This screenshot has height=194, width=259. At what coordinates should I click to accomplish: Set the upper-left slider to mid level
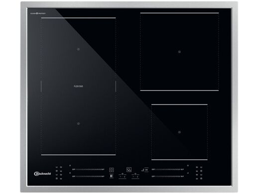[88, 170]
